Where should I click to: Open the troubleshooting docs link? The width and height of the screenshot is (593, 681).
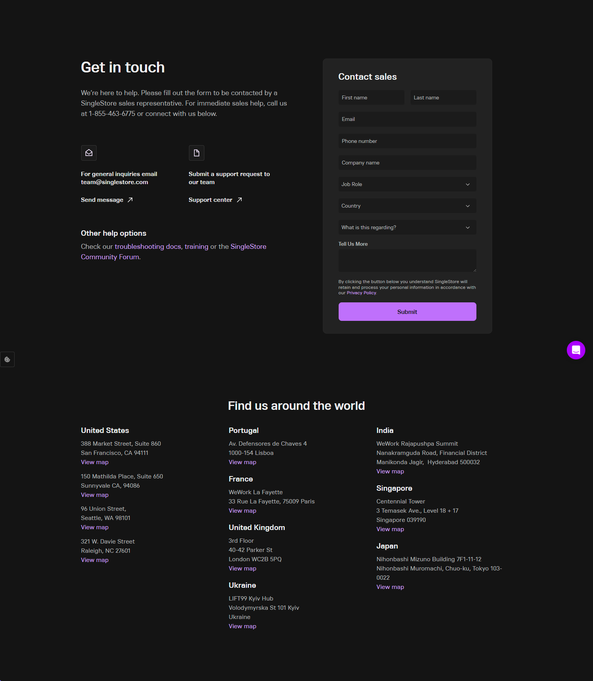point(148,247)
